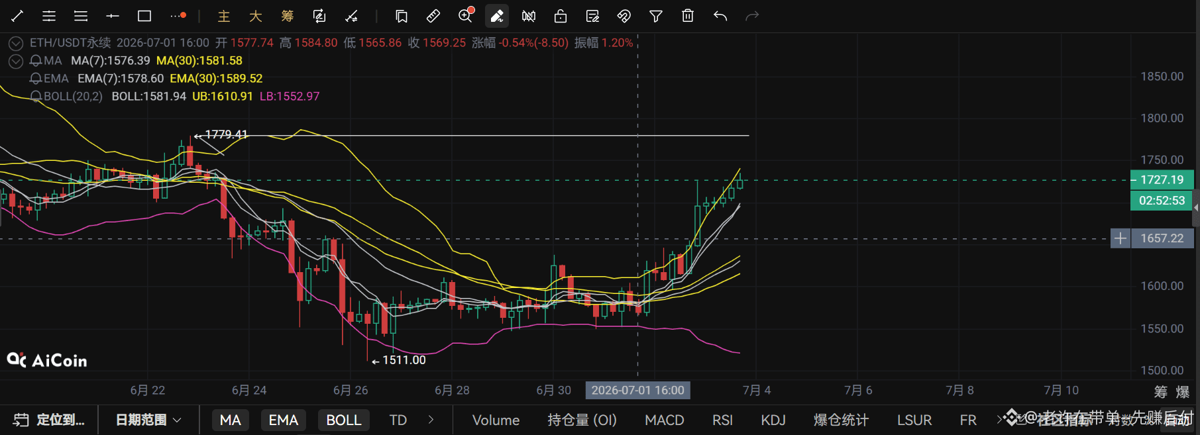Enable the KDJ sub-indicator
Viewport: 1200px width, 435px height.
pyautogui.click(x=773, y=420)
